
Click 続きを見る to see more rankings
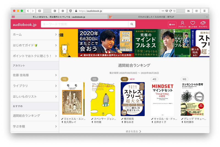click(133, 131)
